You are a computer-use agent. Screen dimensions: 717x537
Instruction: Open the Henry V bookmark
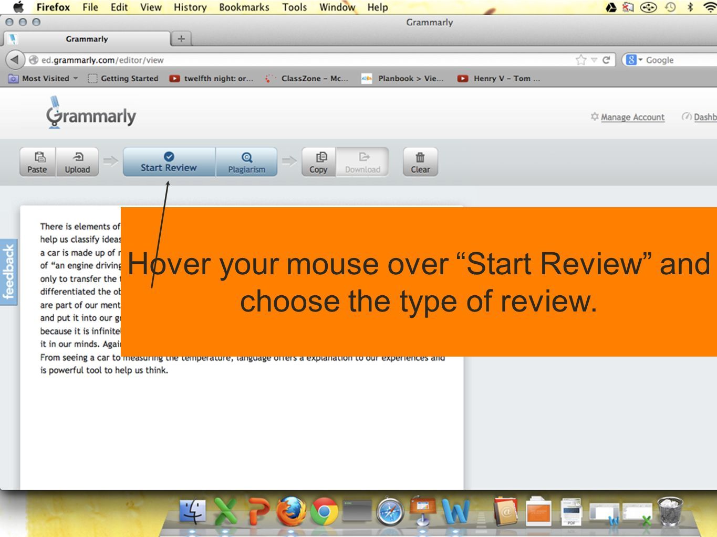499,79
